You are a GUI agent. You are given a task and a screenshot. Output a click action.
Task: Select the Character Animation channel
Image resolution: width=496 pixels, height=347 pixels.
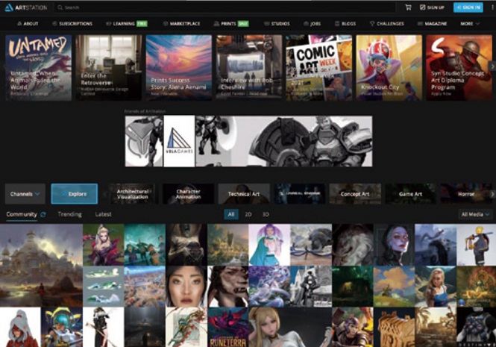pos(188,194)
